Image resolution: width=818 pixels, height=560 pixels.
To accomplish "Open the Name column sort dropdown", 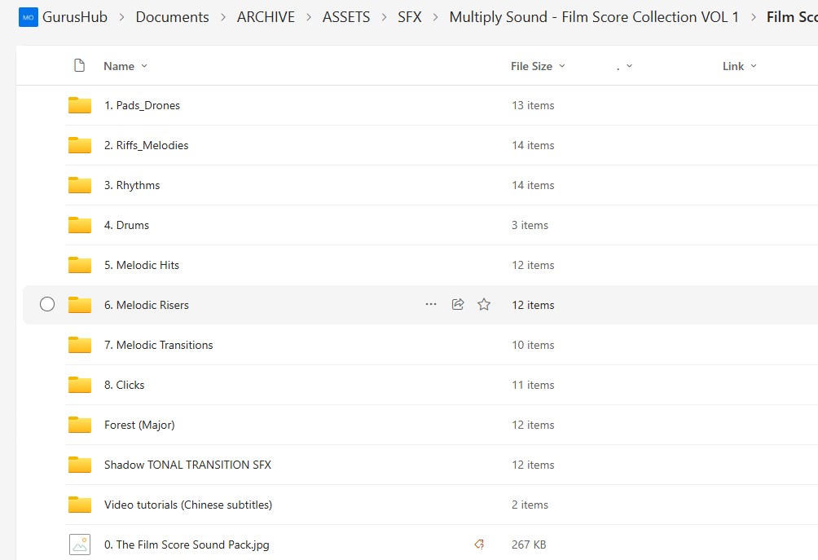I will (x=126, y=66).
